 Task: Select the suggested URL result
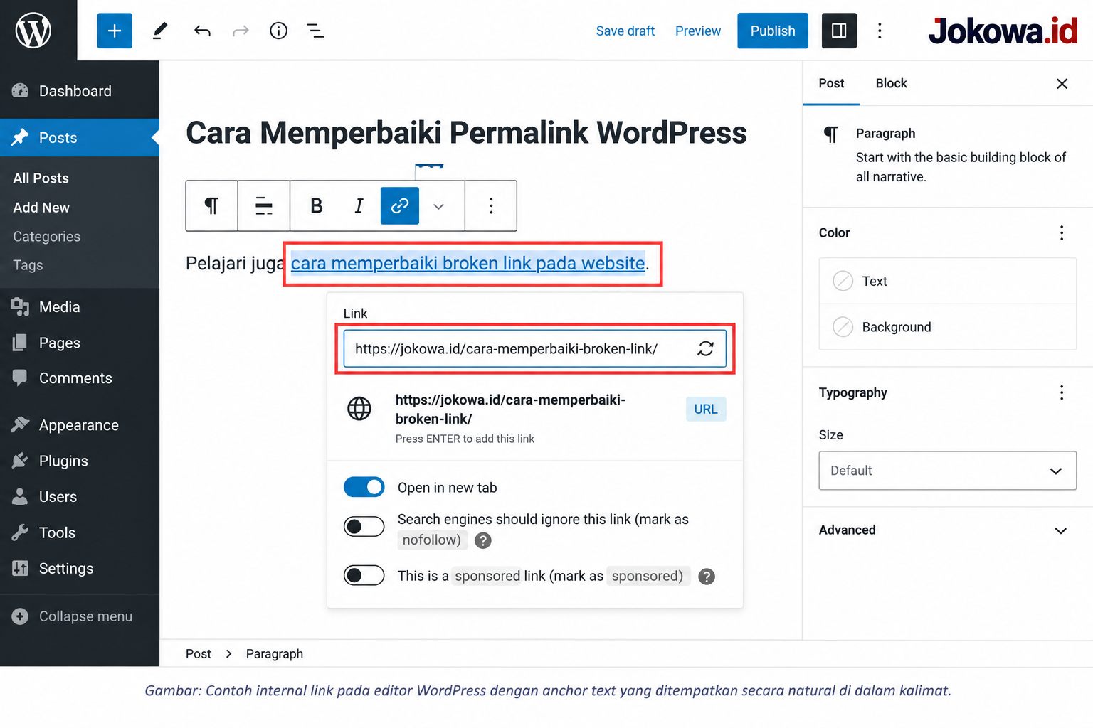pyautogui.click(x=535, y=419)
